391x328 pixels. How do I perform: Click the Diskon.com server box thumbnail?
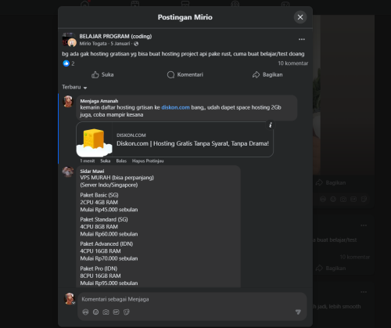click(x=94, y=139)
